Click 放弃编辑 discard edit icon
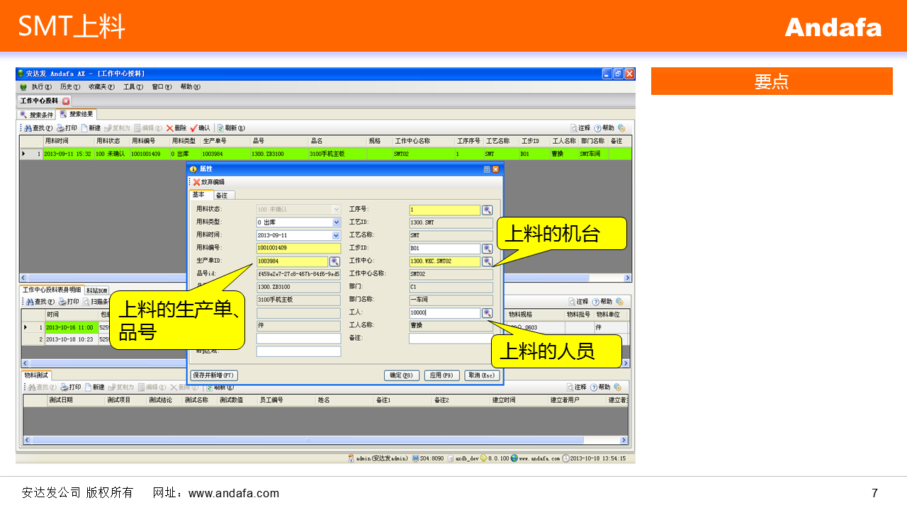 tap(197, 182)
